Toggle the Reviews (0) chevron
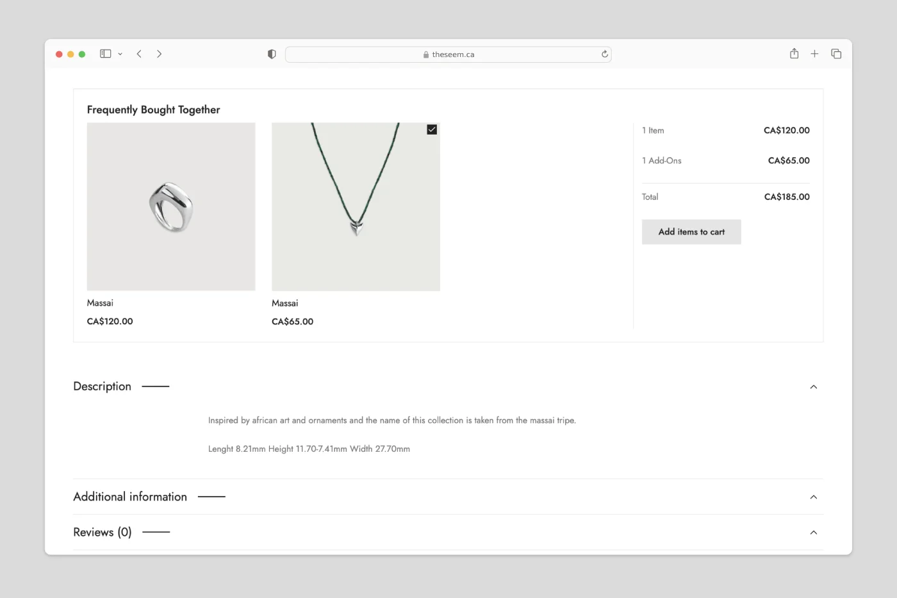This screenshot has width=897, height=598. (x=814, y=533)
